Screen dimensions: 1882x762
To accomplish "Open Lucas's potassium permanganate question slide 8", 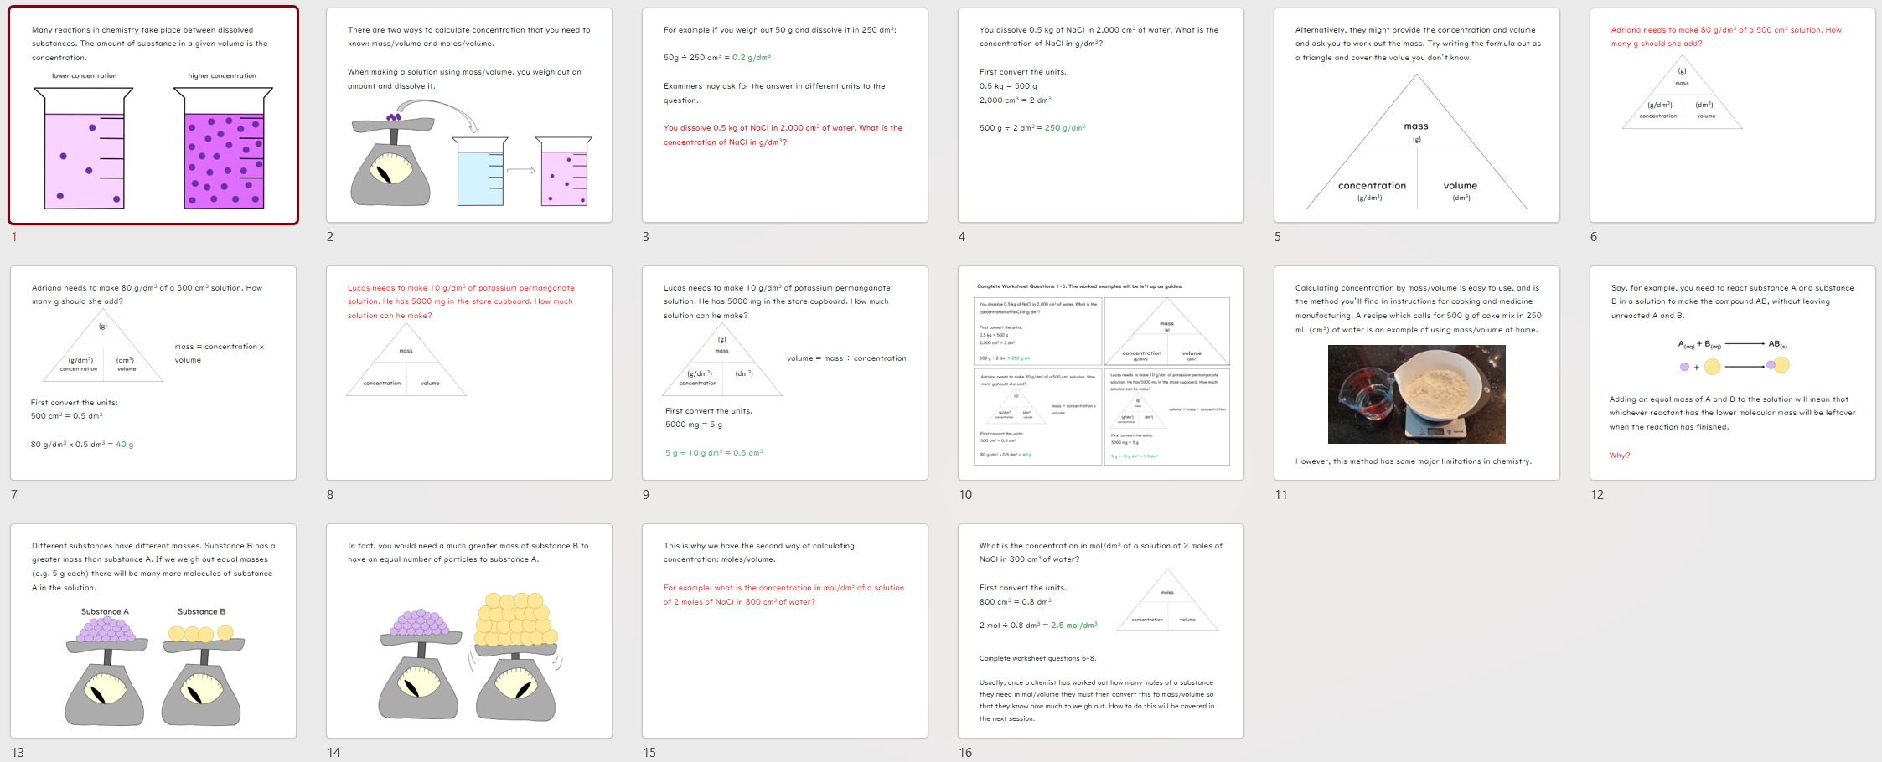I will tap(469, 373).
